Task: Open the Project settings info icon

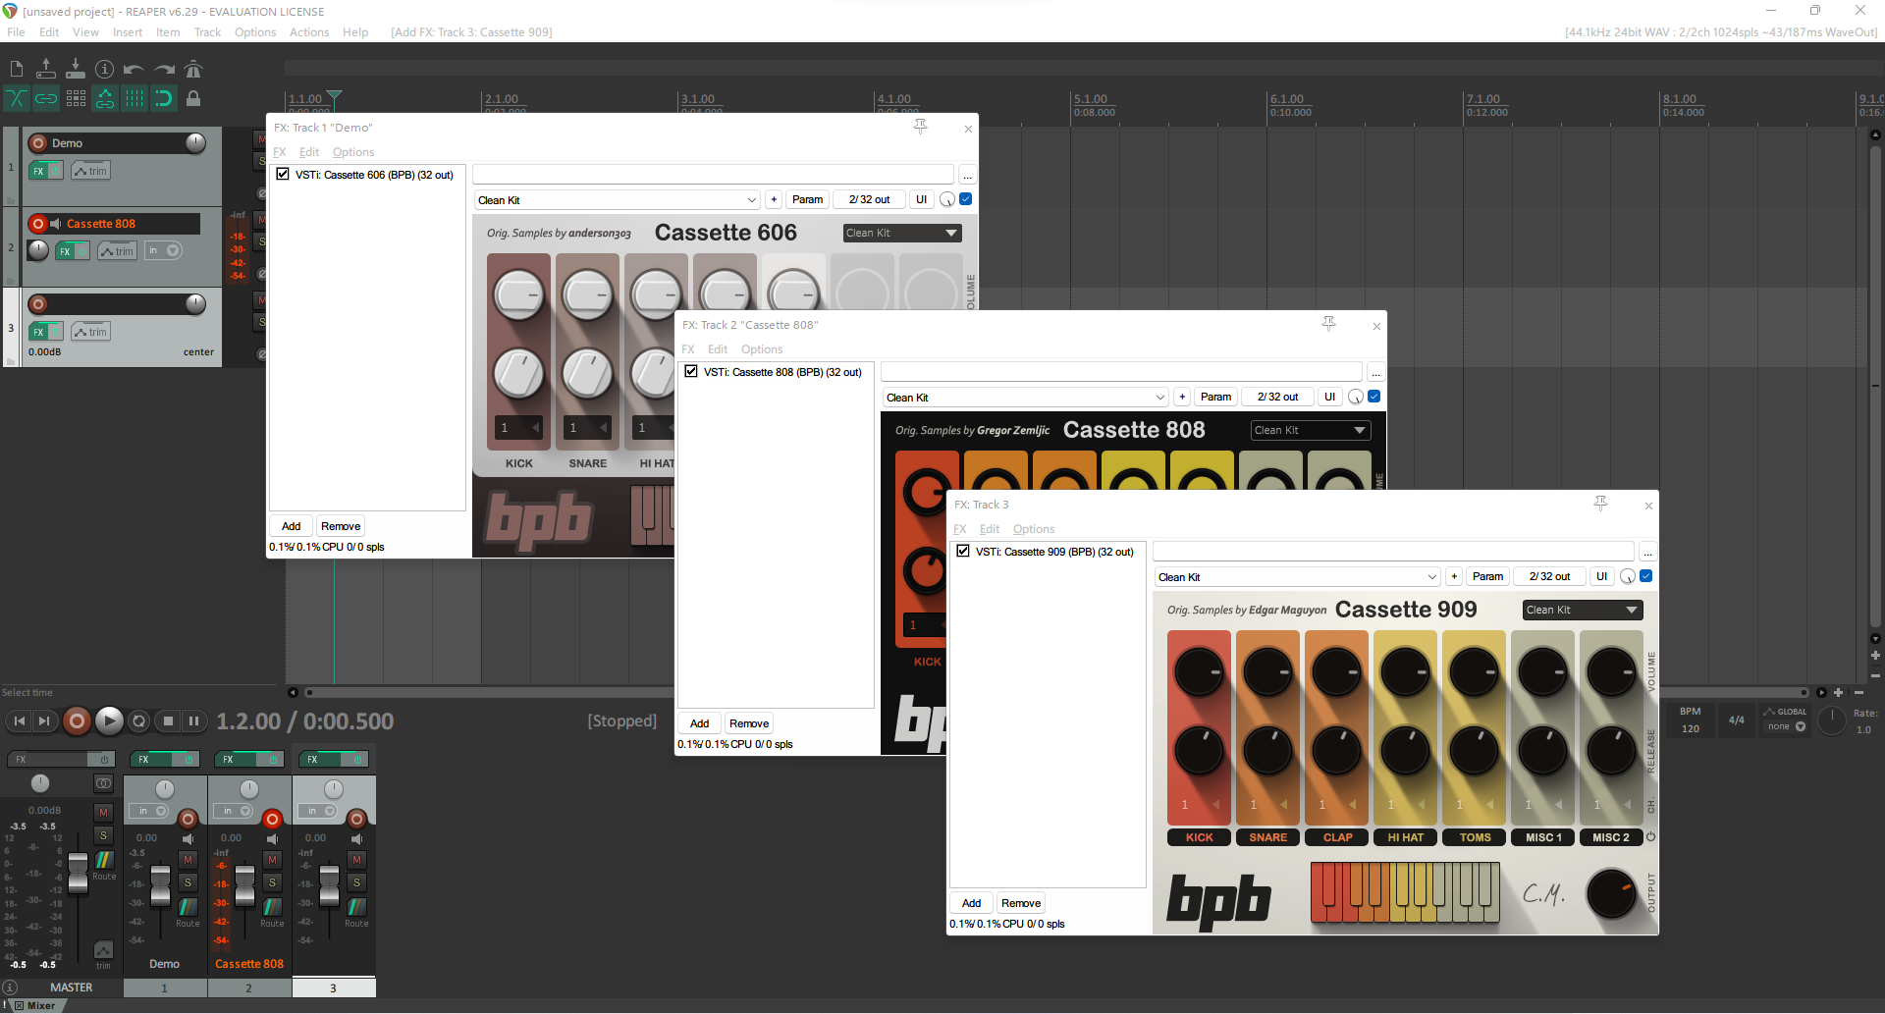Action: tap(105, 69)
